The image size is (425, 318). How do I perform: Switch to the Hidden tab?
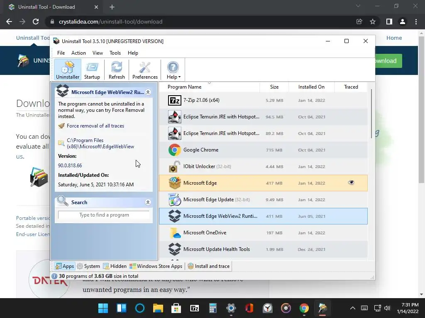115,266
